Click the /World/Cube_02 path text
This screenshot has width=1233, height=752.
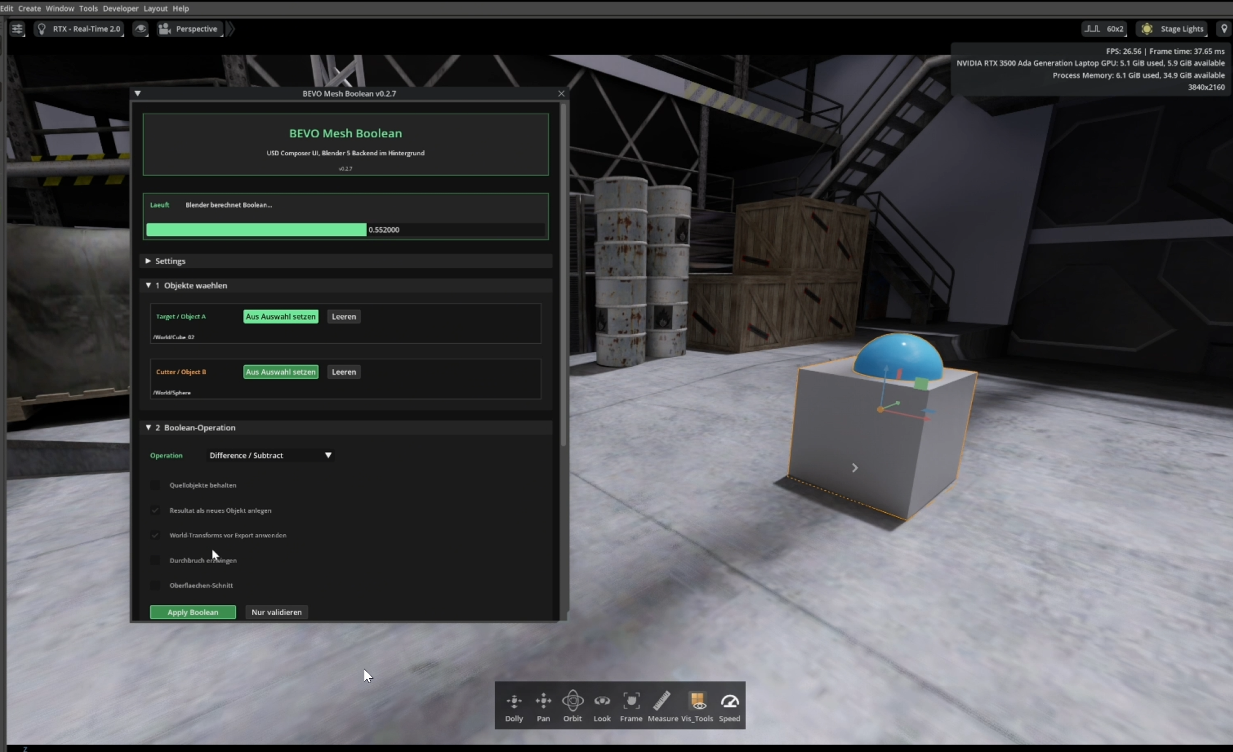174,337
